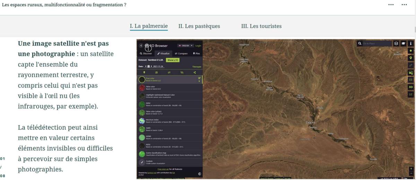Switch to the Compare tab
The height and width of the screenshot is (180, 416).
181,53
